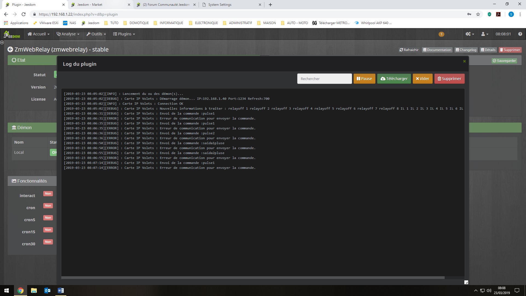Open the Windows Start menu

click(x=7, y=291)
